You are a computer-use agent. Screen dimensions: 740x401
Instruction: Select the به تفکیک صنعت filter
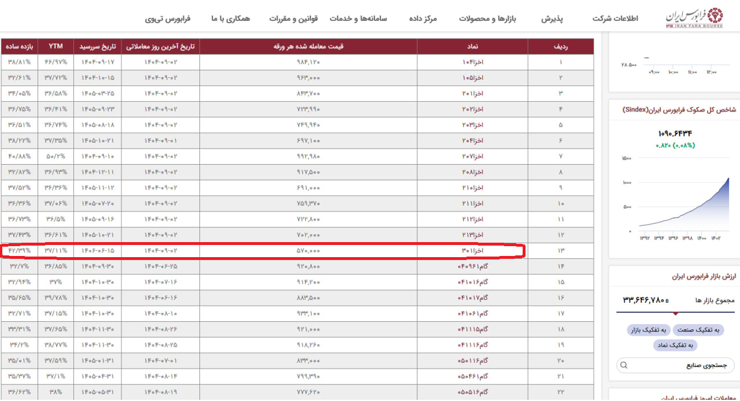700,330
